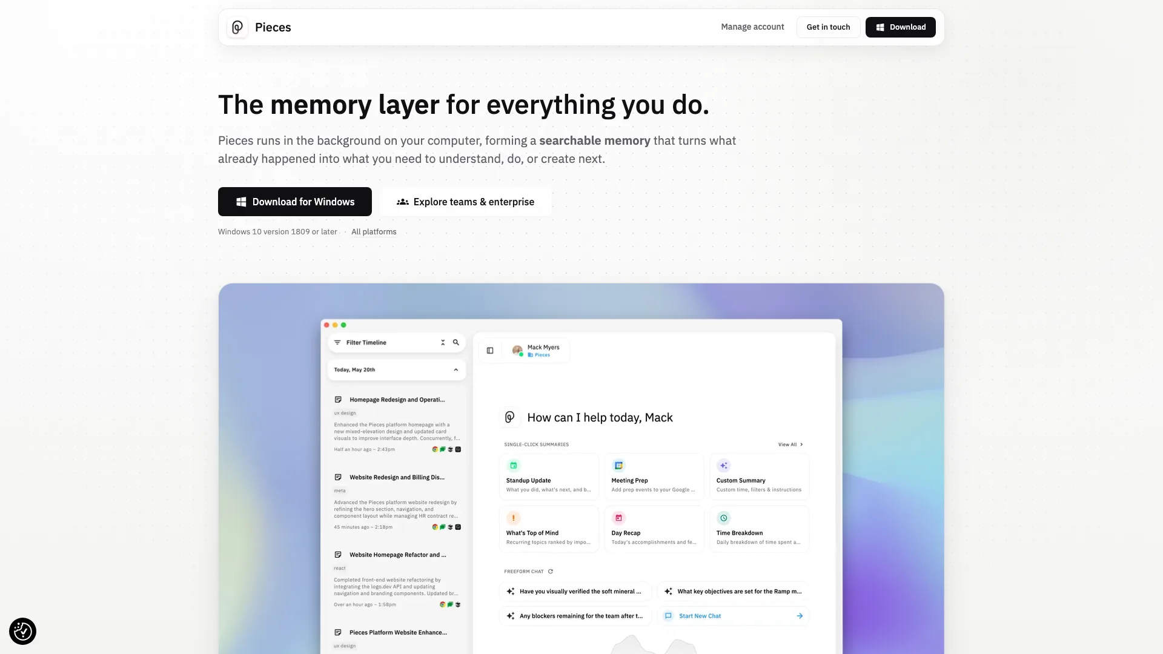Click the Download button in the navbar
1163x654 pixels.
(x=900, y=27)
